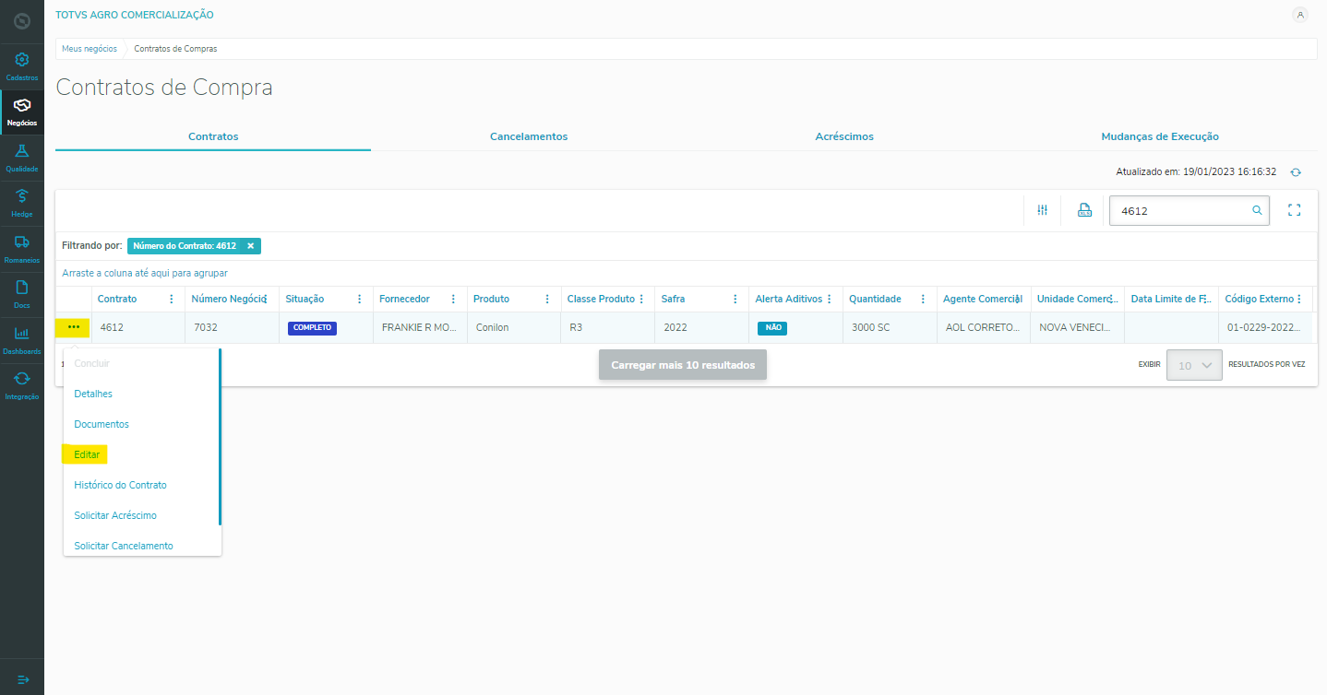This screenshot has height=695, width=1327.
Task: Click the 2022 safra cell
Action: tap(700, 327)
